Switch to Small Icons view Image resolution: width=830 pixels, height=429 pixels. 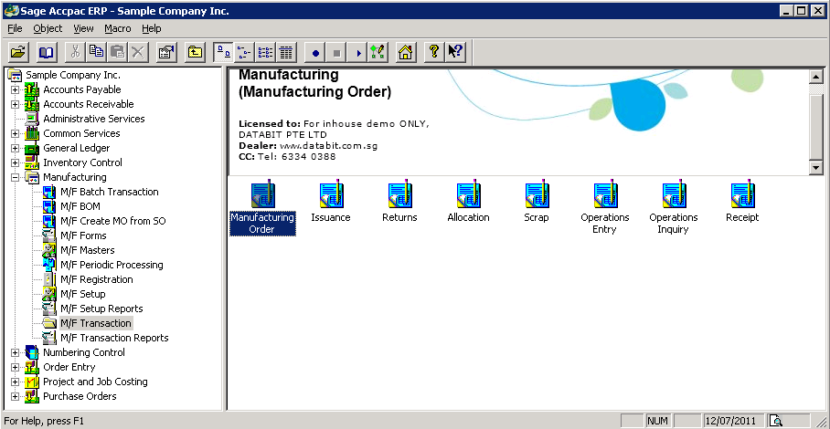tap(244, 52)
